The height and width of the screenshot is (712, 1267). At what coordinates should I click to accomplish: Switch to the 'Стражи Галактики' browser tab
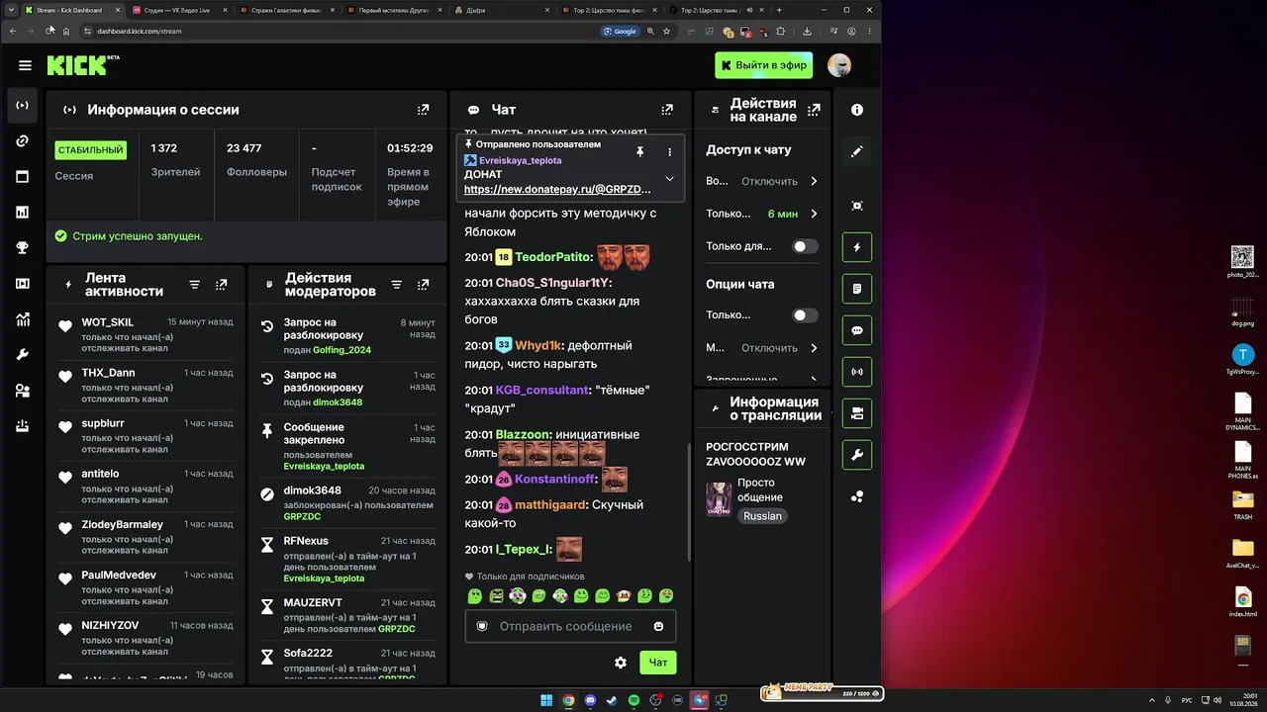coord(287,10)
